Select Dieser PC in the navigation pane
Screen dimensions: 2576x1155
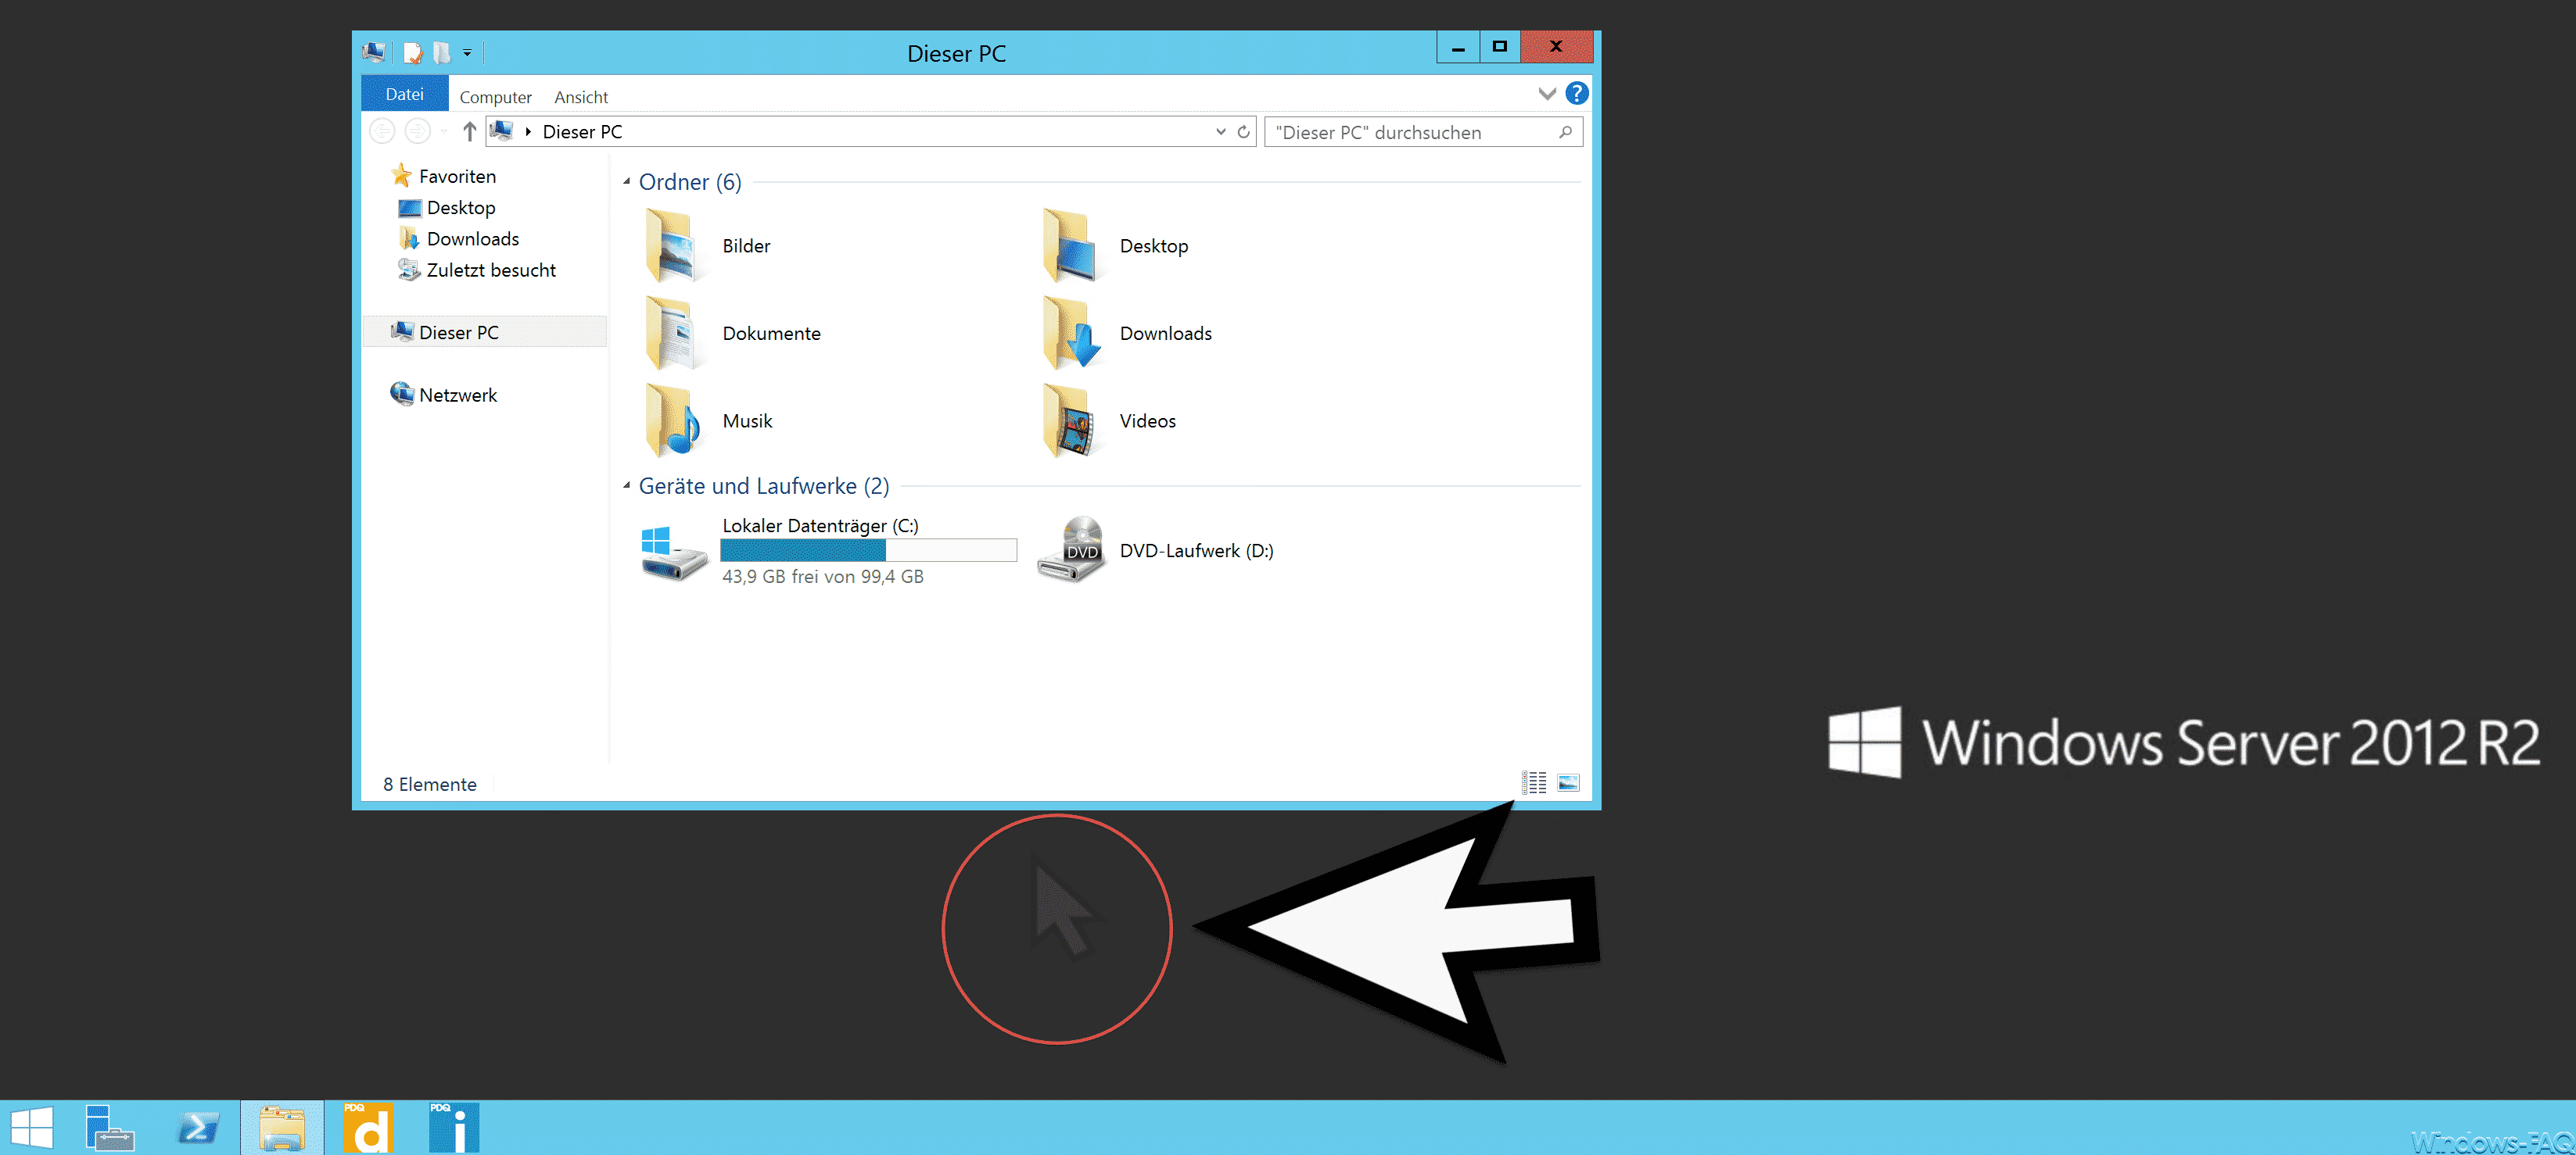point(484,333)
